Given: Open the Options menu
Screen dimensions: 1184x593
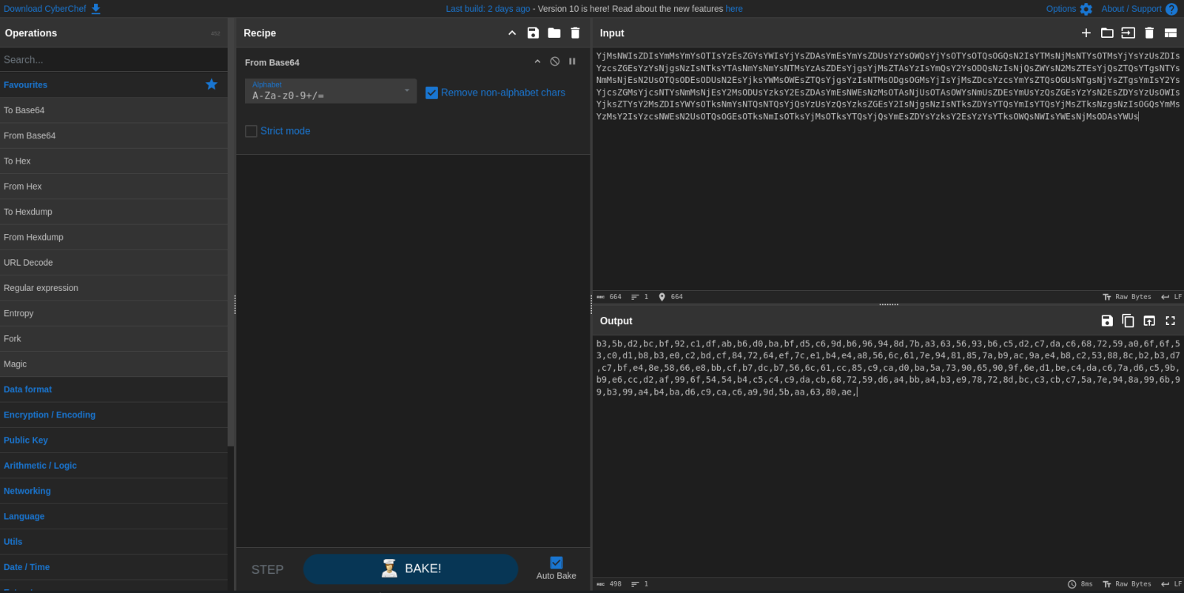Looking at the screenshot, I should [1069, 9].
